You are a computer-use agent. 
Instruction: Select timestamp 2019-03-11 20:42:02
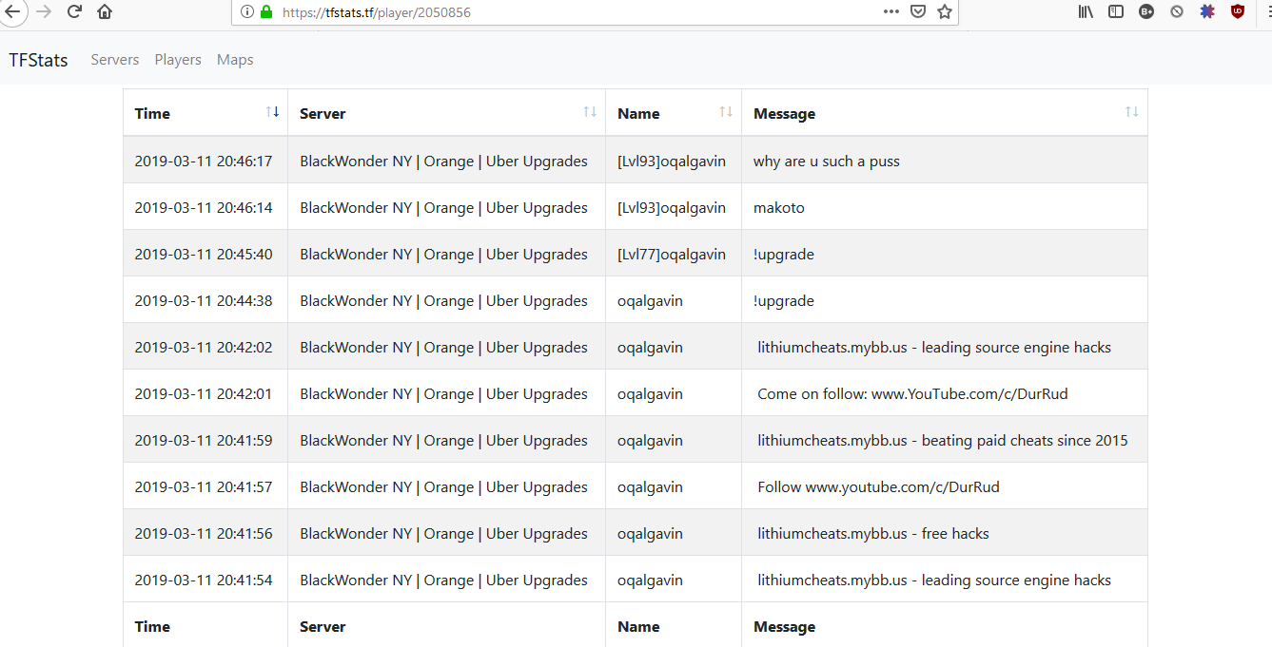point(204,347)
